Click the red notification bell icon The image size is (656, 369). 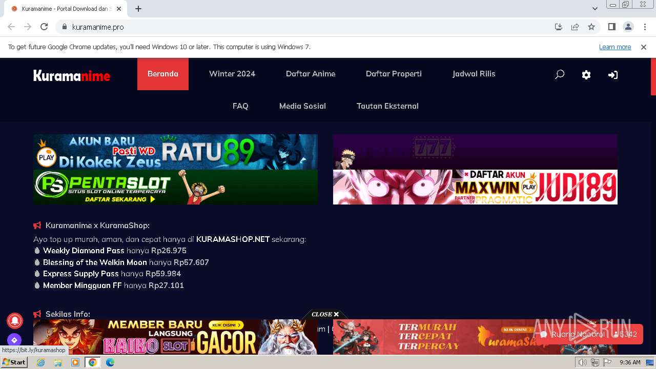click(x=14, y=320)
